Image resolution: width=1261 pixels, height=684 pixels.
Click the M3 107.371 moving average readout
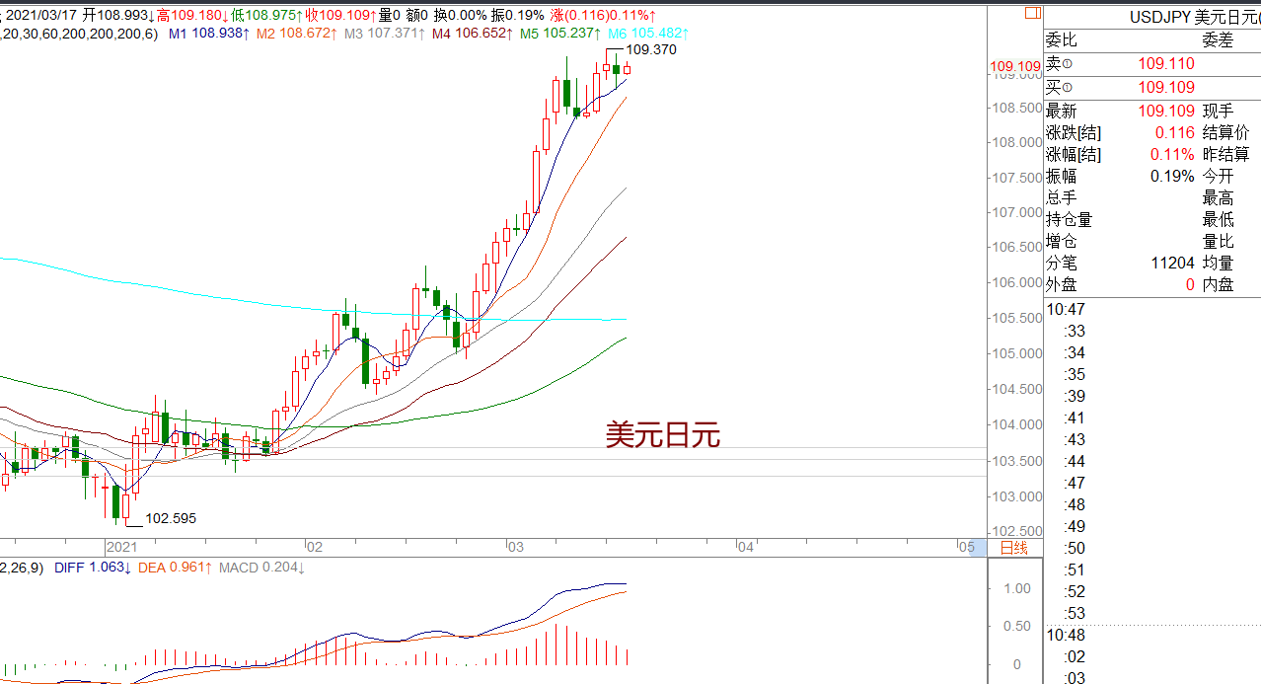385,34
